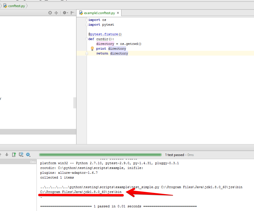Collapse all items in the project panel

tap(56, 13)
